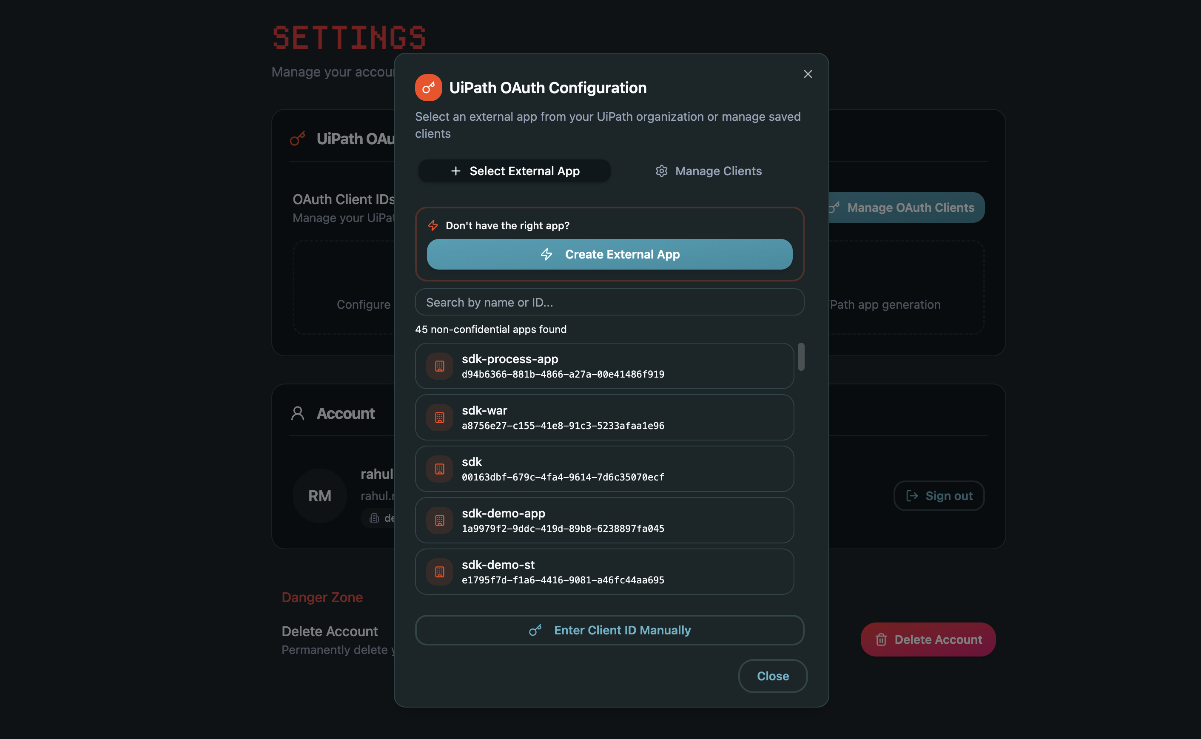Click the orange key icon in dialog header
The height and width of the screenshot is (739, 1201).
tap(428, 88)
